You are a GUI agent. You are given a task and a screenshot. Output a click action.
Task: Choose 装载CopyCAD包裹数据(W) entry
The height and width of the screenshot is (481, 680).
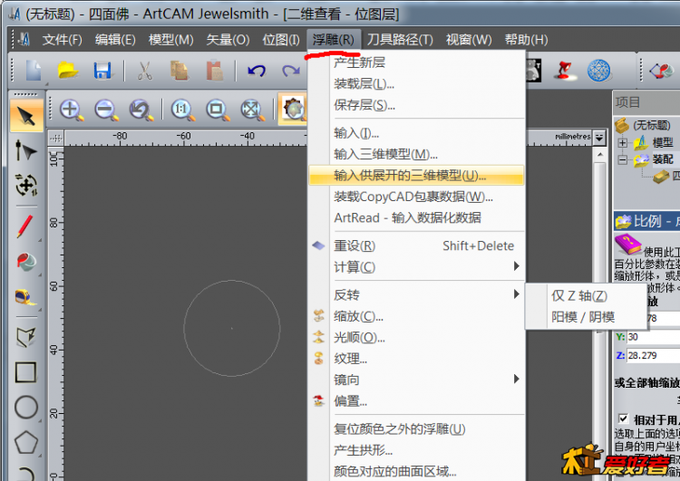click(416, 197)
